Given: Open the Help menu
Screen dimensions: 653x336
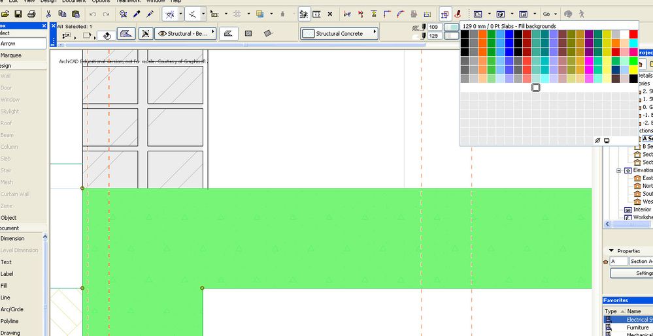Looking at the screenshot, I should click(176, 1).
